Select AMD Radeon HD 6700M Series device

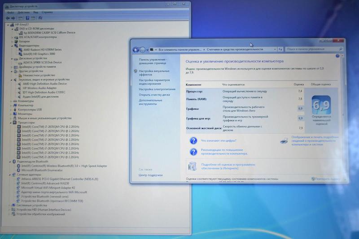tap(42, 50)
